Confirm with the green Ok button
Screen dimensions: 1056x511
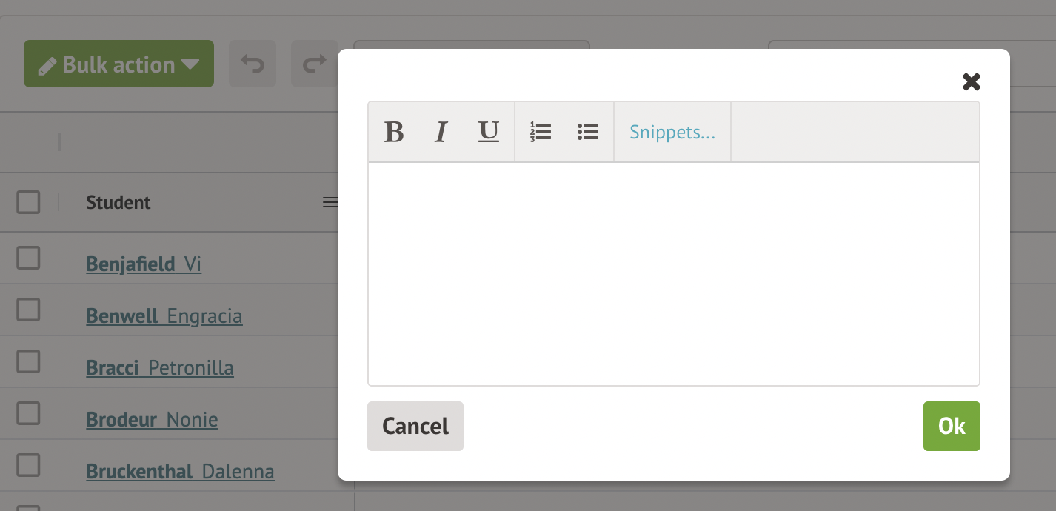point(952,426)
